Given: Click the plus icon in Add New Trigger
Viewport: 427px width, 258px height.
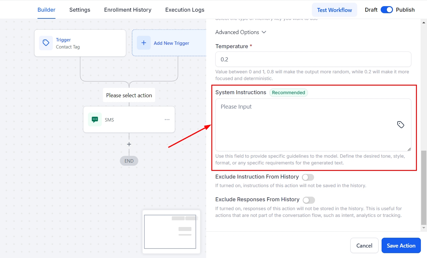Looking at the screenshot, I should pos(144,43).
